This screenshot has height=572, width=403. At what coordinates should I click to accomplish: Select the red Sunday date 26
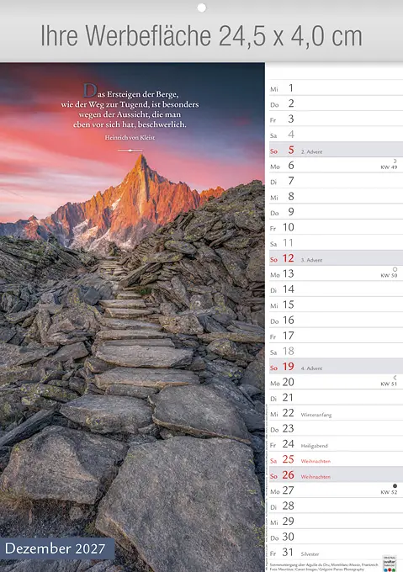tap(288, 474)
